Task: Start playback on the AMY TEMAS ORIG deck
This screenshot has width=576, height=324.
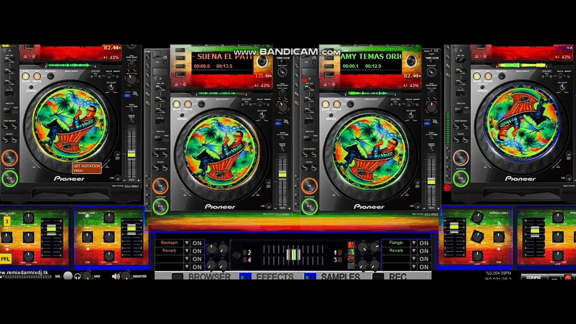Action: tap(309, 206)
